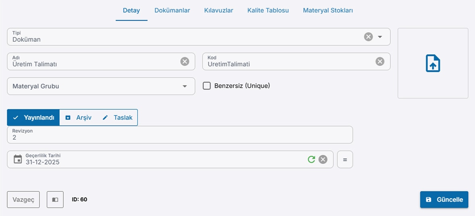Click the file upload icon
This screenshot has width=475, height=216.
[x=433, y=63]
